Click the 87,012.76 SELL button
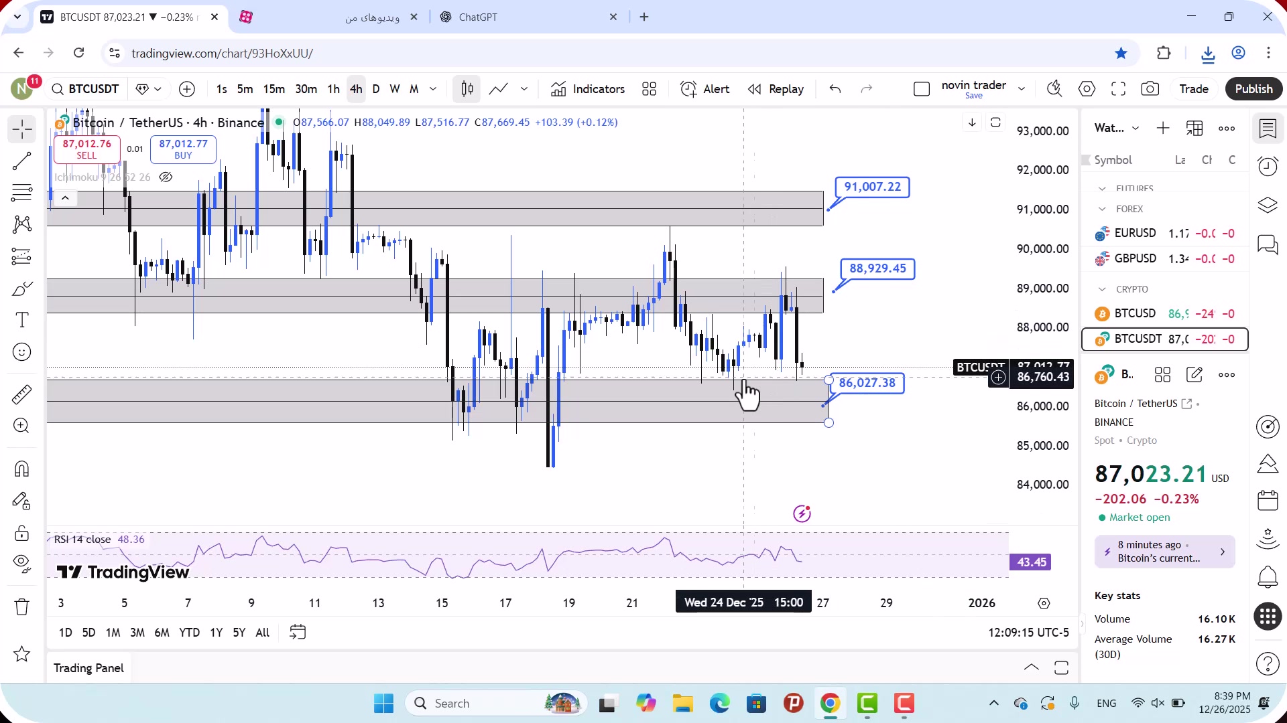The width and height of the screenshot is (1287, 723). (x=86, y=149)
